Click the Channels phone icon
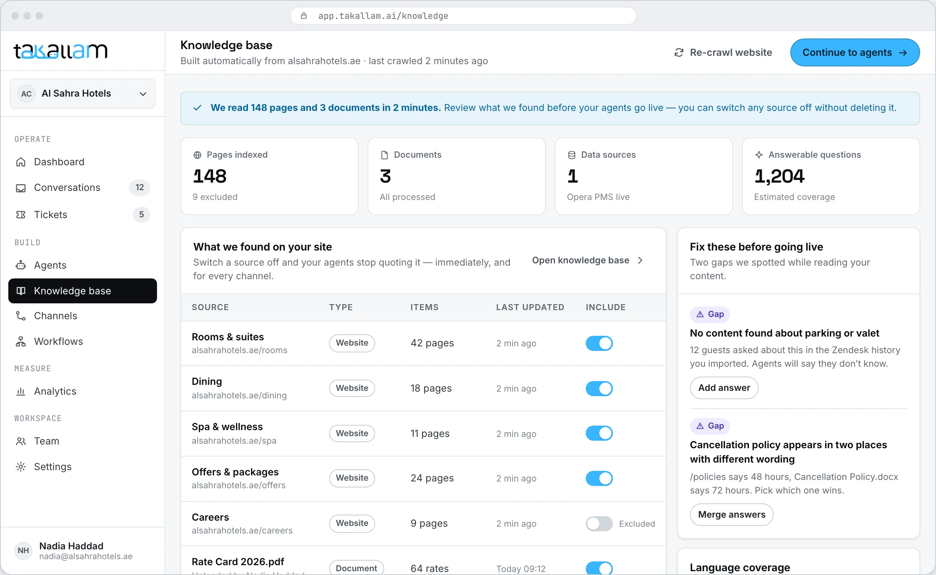This screenshot has height=575, width=936. click(x=21, y=316)
